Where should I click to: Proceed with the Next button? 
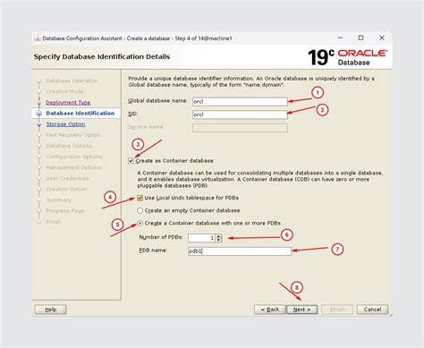(301, 310)
